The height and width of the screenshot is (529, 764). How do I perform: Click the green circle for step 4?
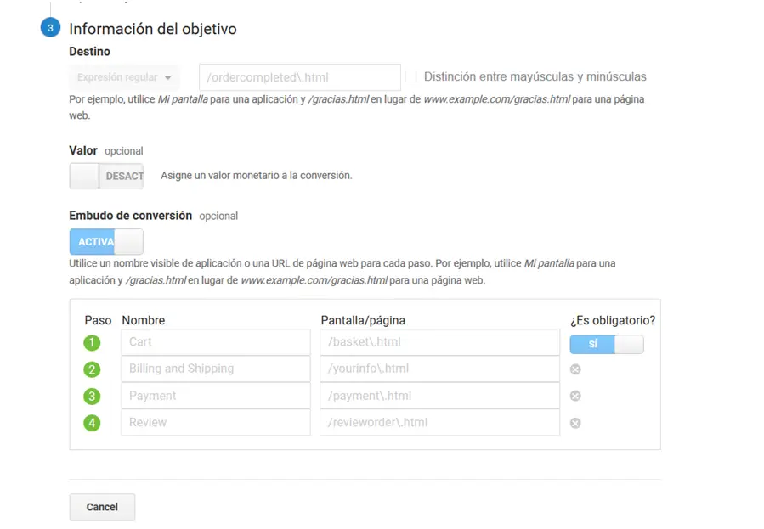pyautogui.click(x=92, y=423)
